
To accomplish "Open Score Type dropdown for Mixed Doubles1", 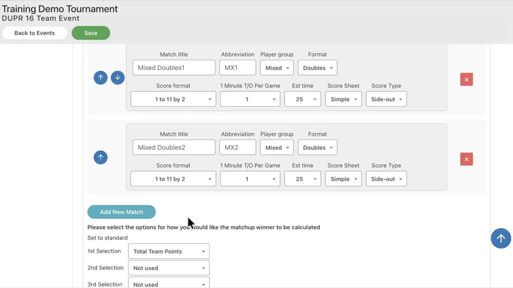I will pyautogui.click(x=386, y=99).
